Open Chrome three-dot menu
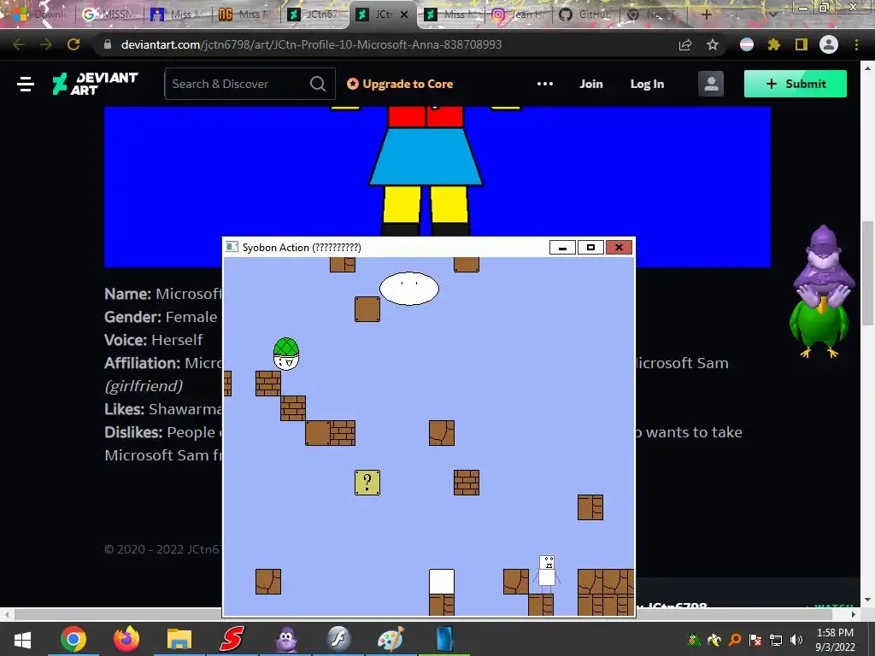 click(856, 44)
